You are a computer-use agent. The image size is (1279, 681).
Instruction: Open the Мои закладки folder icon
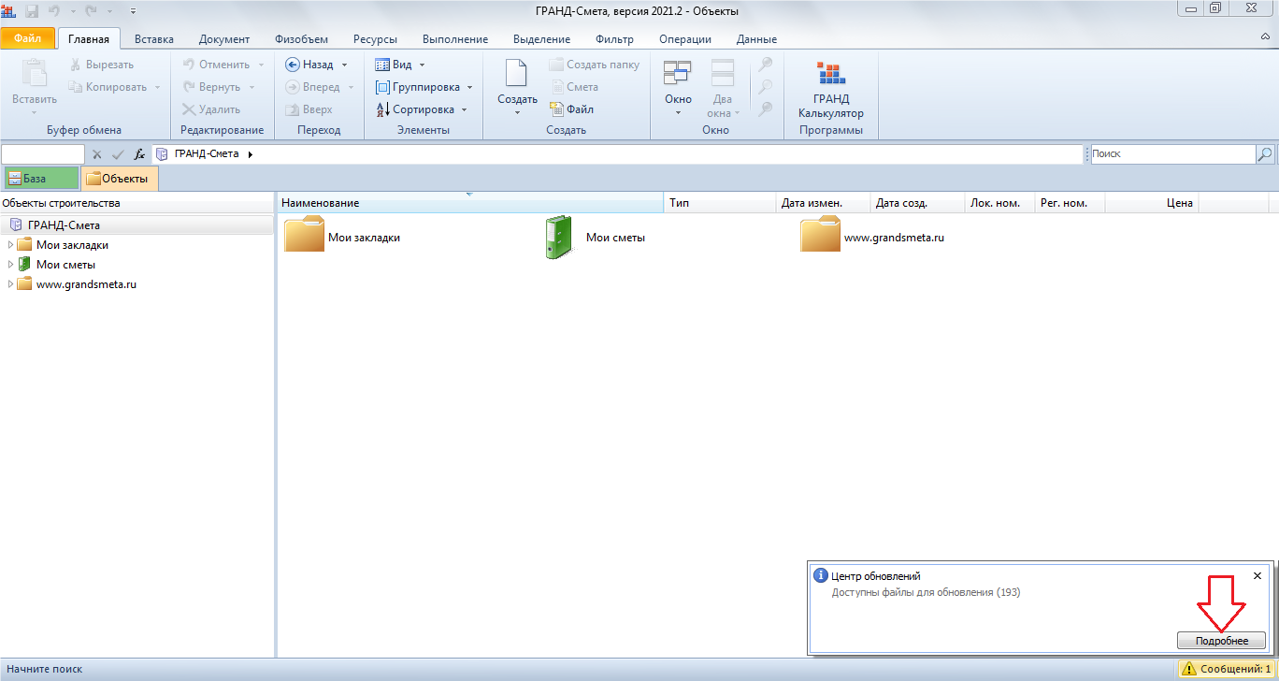[x=304, y=237]
